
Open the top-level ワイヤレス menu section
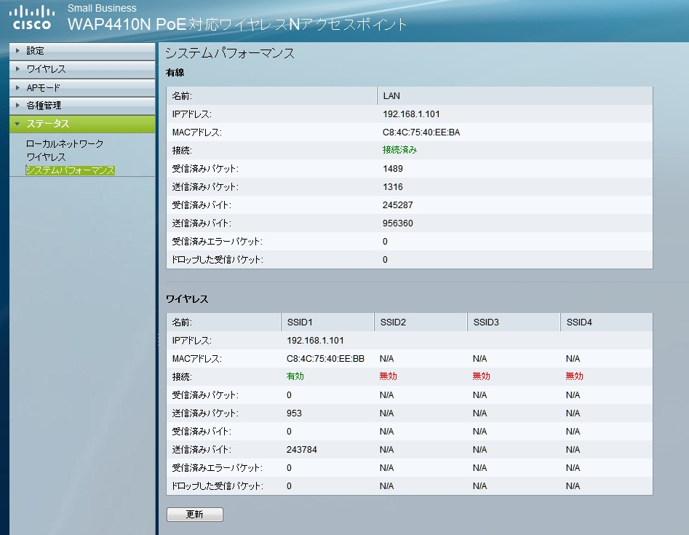point(82,69)
